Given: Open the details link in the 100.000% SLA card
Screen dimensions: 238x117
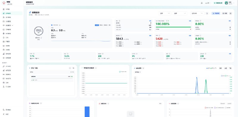Looking at the screenshot, I should 190,21.
